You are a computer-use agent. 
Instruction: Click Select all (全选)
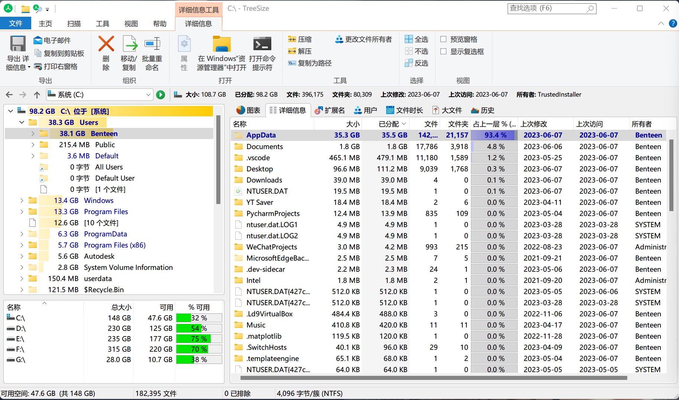coord(417,39)
